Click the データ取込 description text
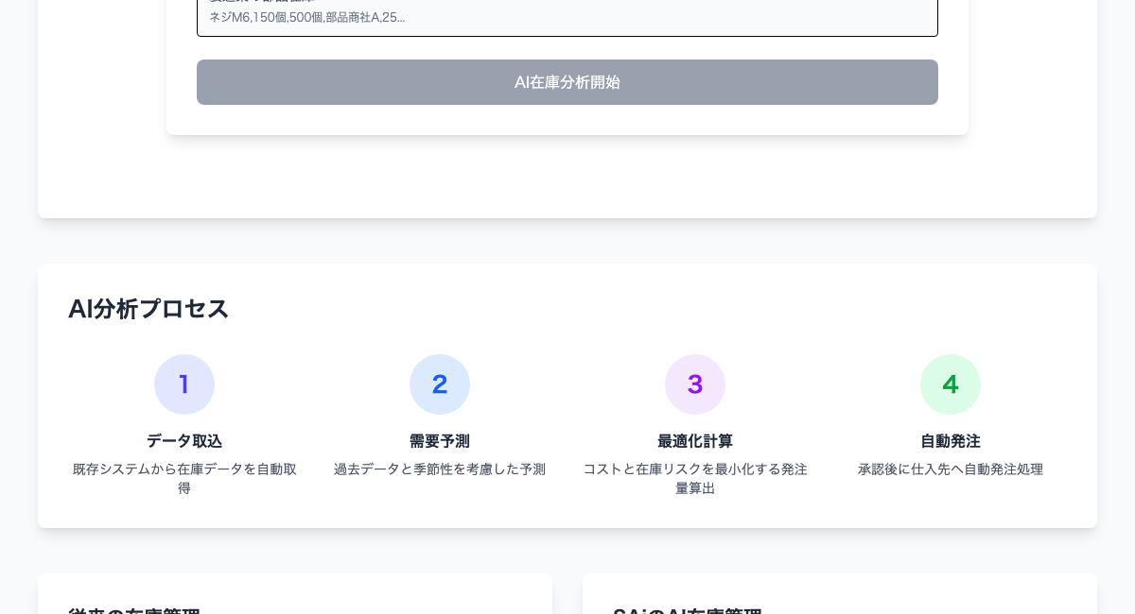The height and width of the screenshot is (614, 1135). click(x=184, y=479)
